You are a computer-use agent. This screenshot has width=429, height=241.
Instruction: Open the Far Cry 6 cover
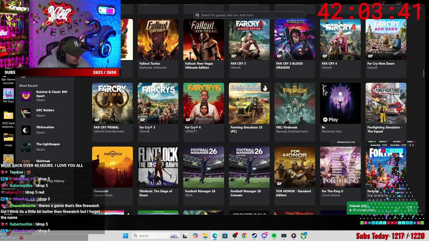coord(203,103)
